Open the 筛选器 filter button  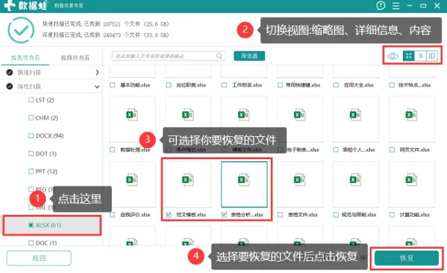pos(249,56)
